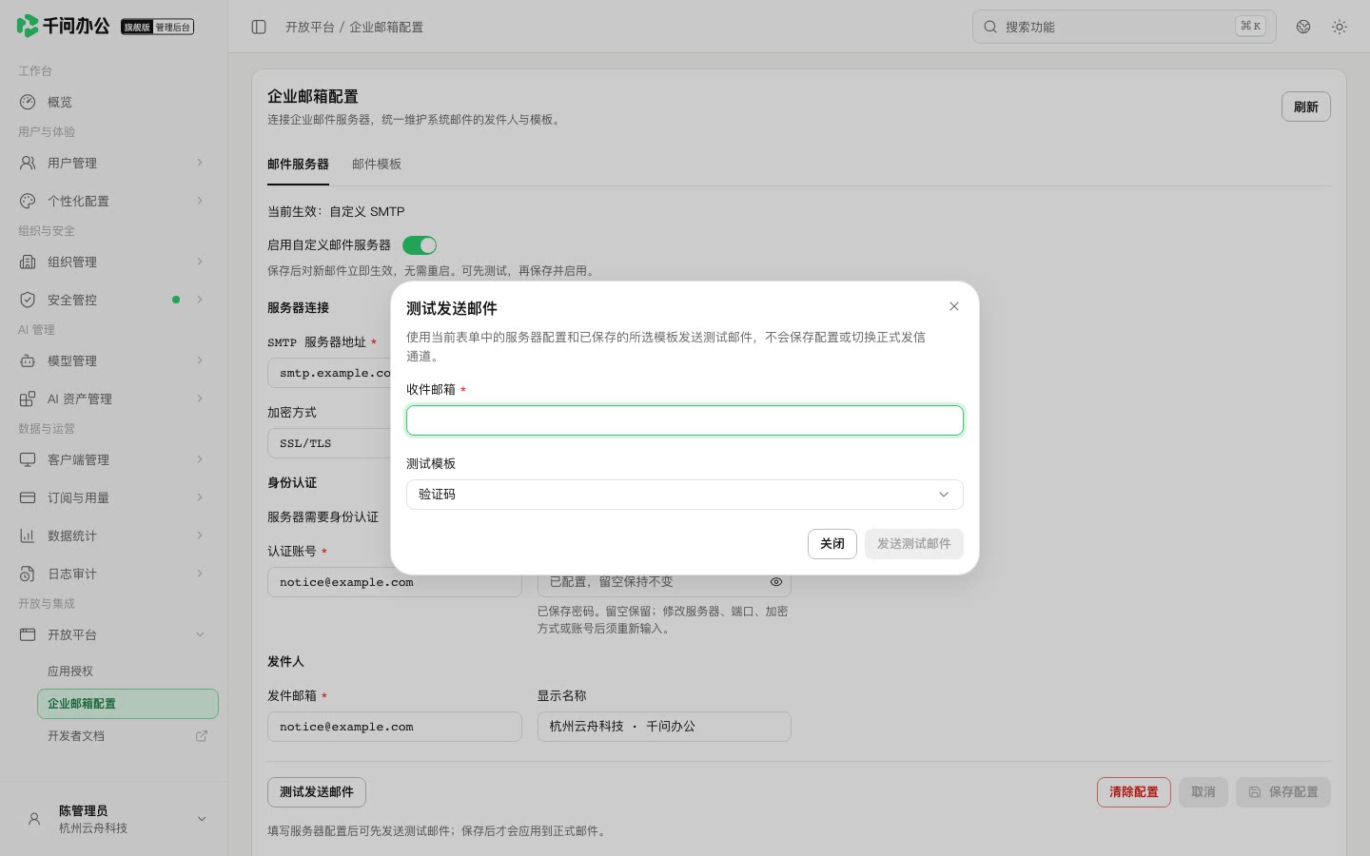Image resolution: width=1370 pixels, height=856 pixels.
Task: Open the 测试模板 验证码 dropdown
Action: coord(685,495)
